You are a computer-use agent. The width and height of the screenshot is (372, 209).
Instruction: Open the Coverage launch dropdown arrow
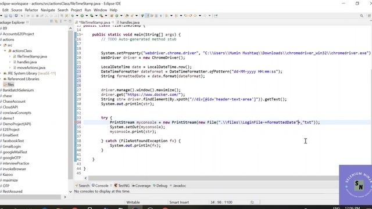tap(96, 16)
